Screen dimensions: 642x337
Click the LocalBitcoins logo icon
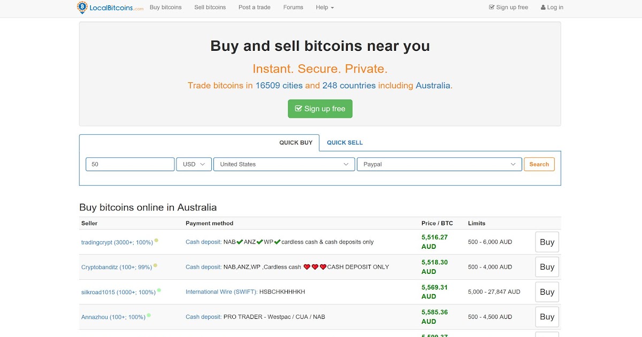(82, 7)
